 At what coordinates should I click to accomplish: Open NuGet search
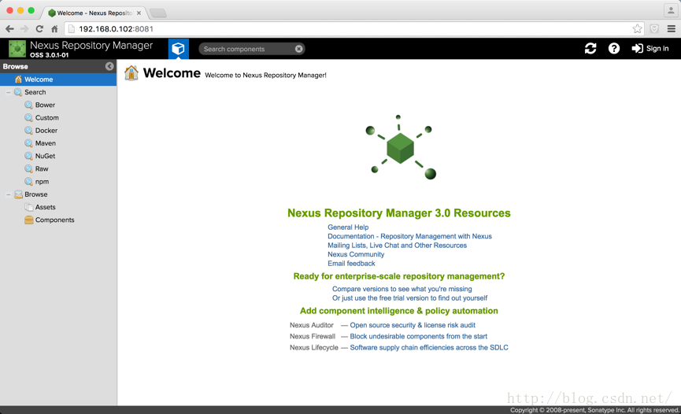point(45,156)
